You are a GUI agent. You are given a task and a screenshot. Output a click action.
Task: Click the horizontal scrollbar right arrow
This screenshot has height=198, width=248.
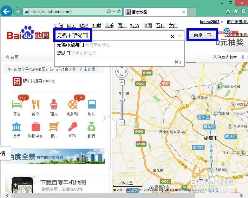point(241,195)
